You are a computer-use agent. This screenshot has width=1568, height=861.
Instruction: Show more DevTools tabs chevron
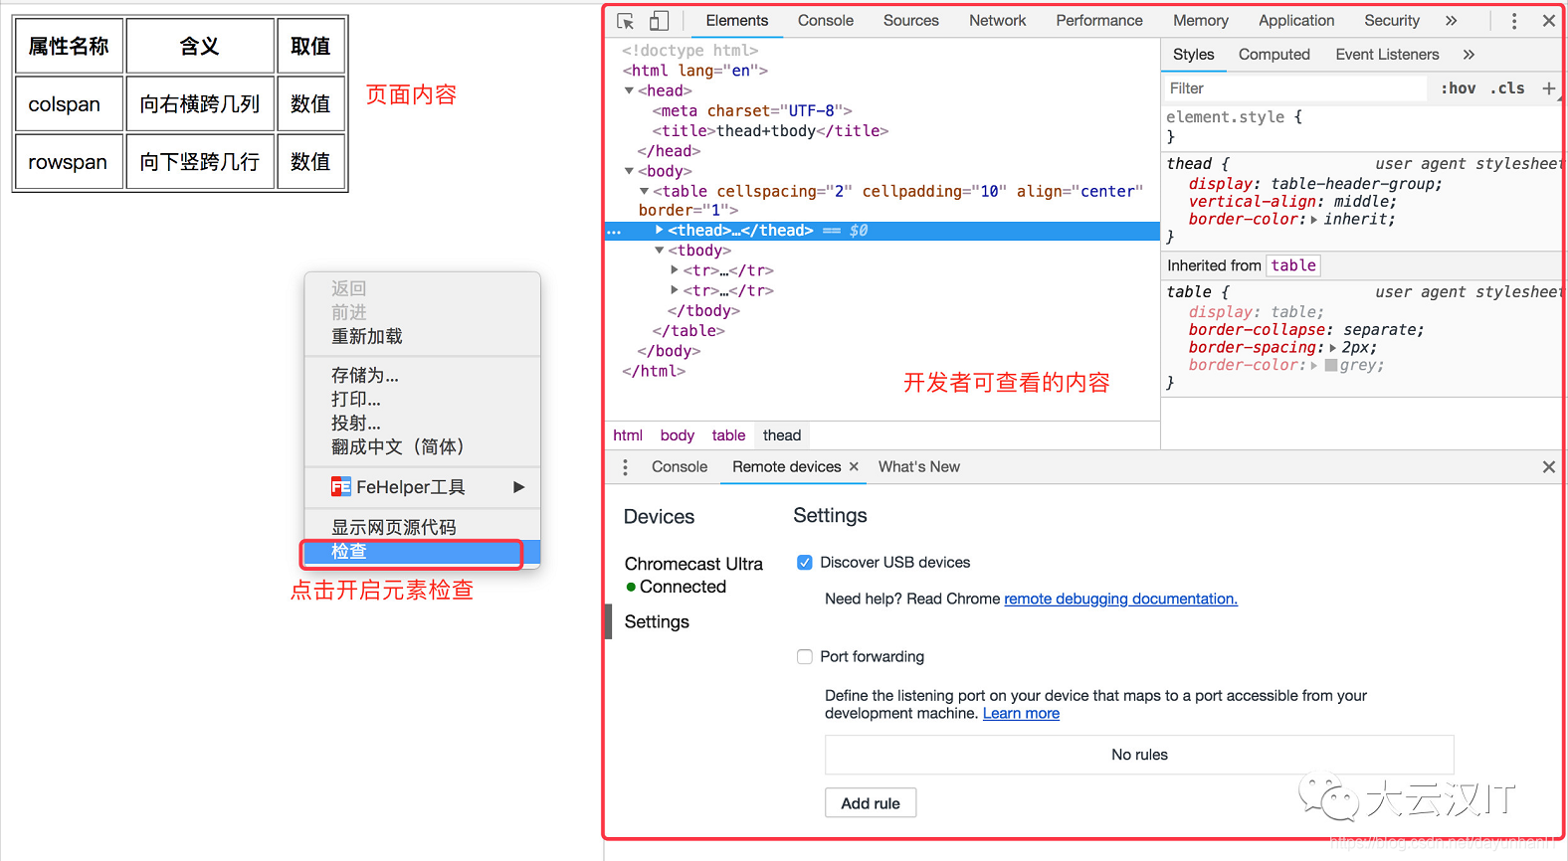pos(1452,21)
